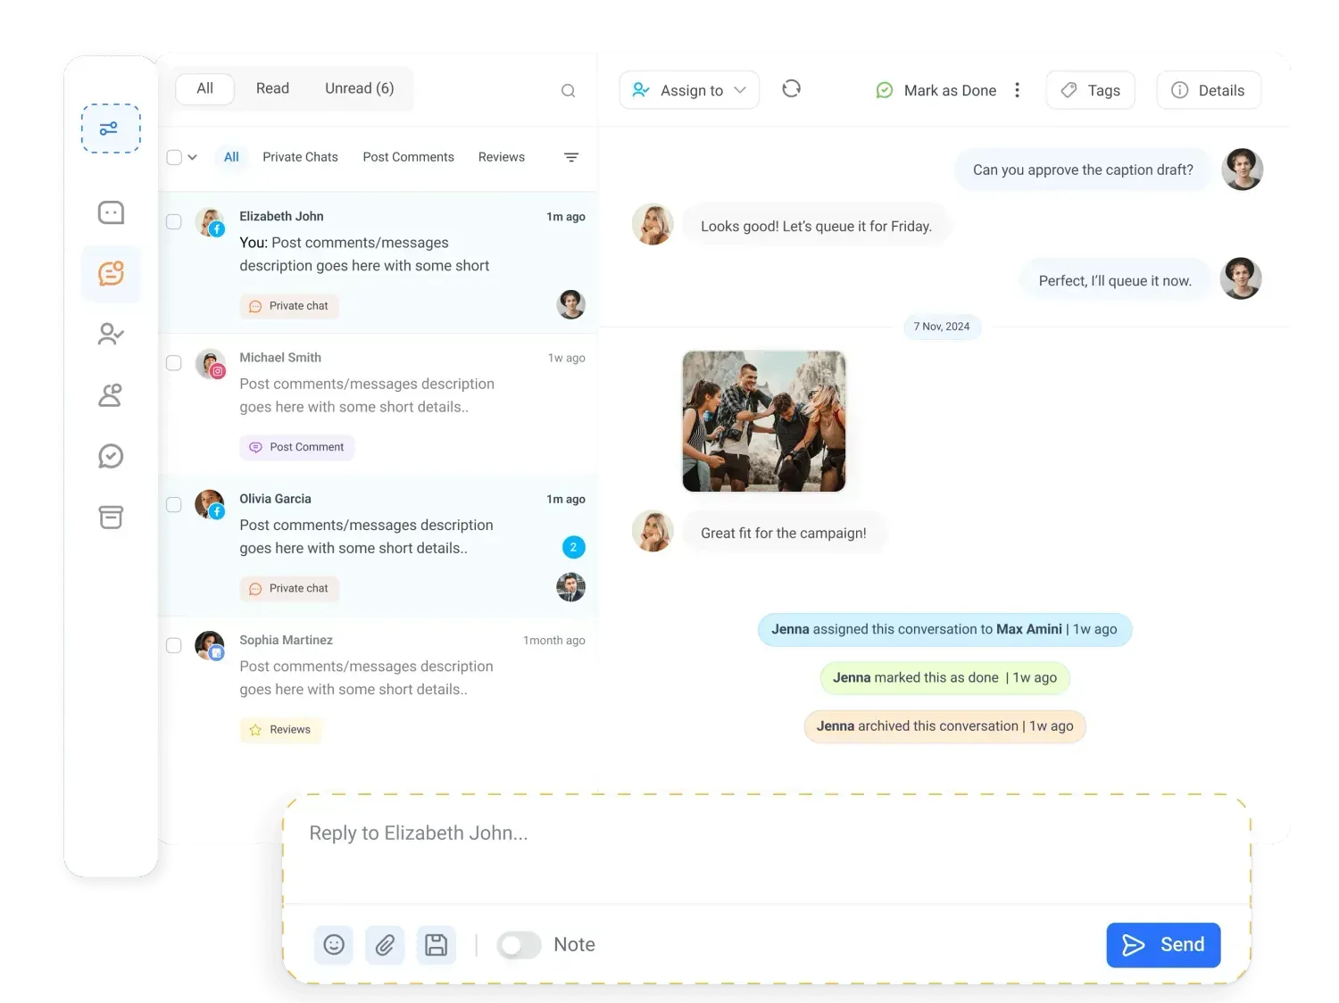This screenshot has height=1003, width=1339.
Task: Open the three-dot overflow menu near Mark as Done
Action: (1017, 89)
